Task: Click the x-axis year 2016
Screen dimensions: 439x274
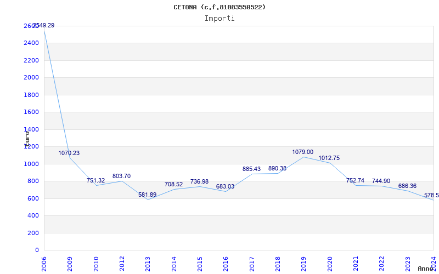Action: coord(226,264)
